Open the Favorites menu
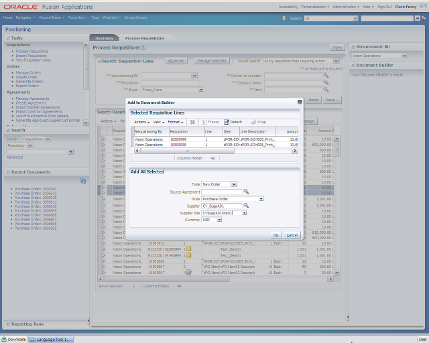Screen dimensions: 429x343 pos(78,17)
